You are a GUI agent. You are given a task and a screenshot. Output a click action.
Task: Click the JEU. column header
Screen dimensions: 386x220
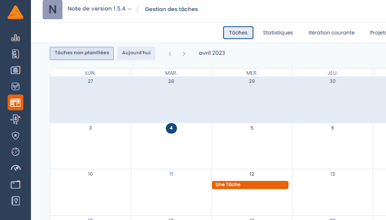click(x=333, y=73)
